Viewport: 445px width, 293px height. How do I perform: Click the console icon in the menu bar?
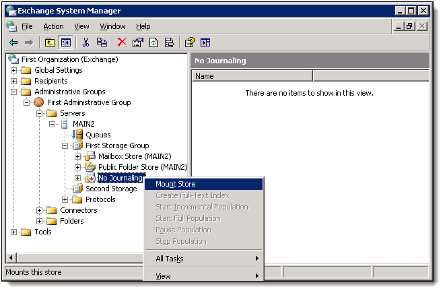click(x=11, y=26)
